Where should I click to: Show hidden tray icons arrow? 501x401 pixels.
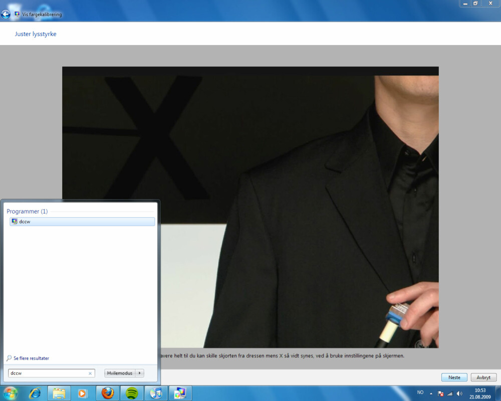coord(431,393)
